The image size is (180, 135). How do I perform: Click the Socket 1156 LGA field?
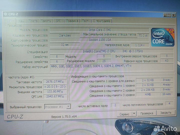[x=99, y=40]
